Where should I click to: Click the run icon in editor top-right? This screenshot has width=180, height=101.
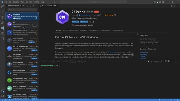click(x=172, y=6)
